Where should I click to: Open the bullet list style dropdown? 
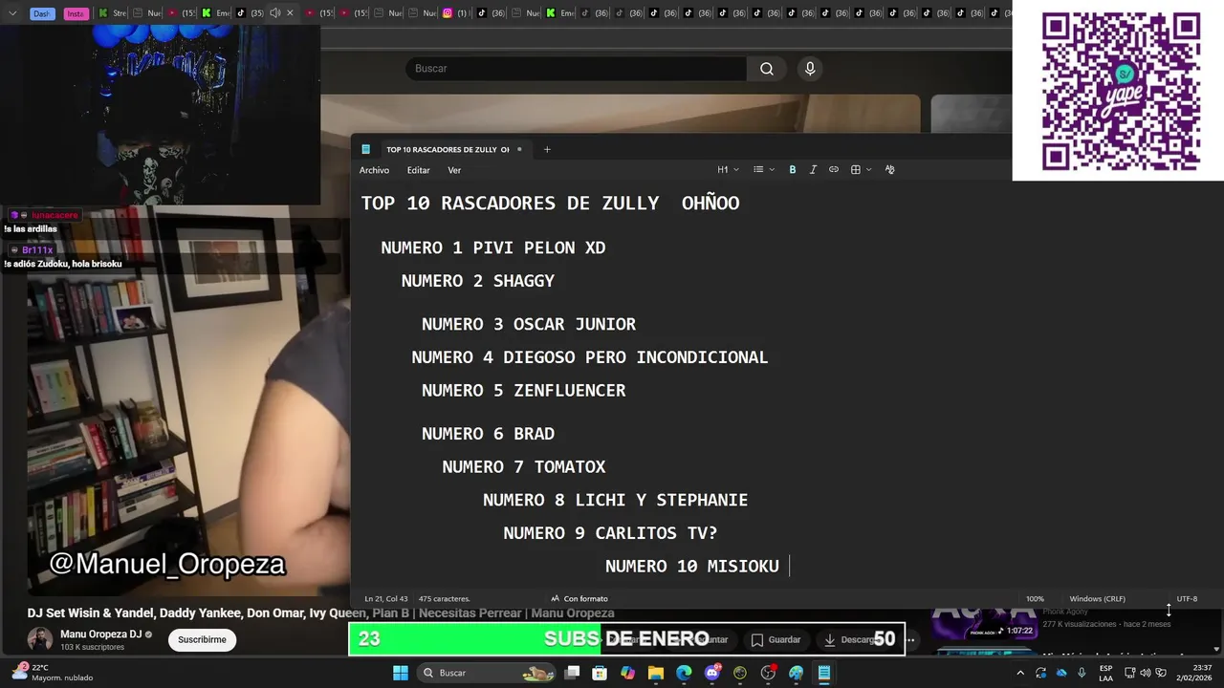pos(763,169)
